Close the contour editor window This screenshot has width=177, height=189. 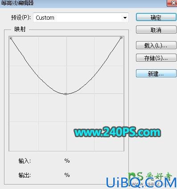pos(173,3)
